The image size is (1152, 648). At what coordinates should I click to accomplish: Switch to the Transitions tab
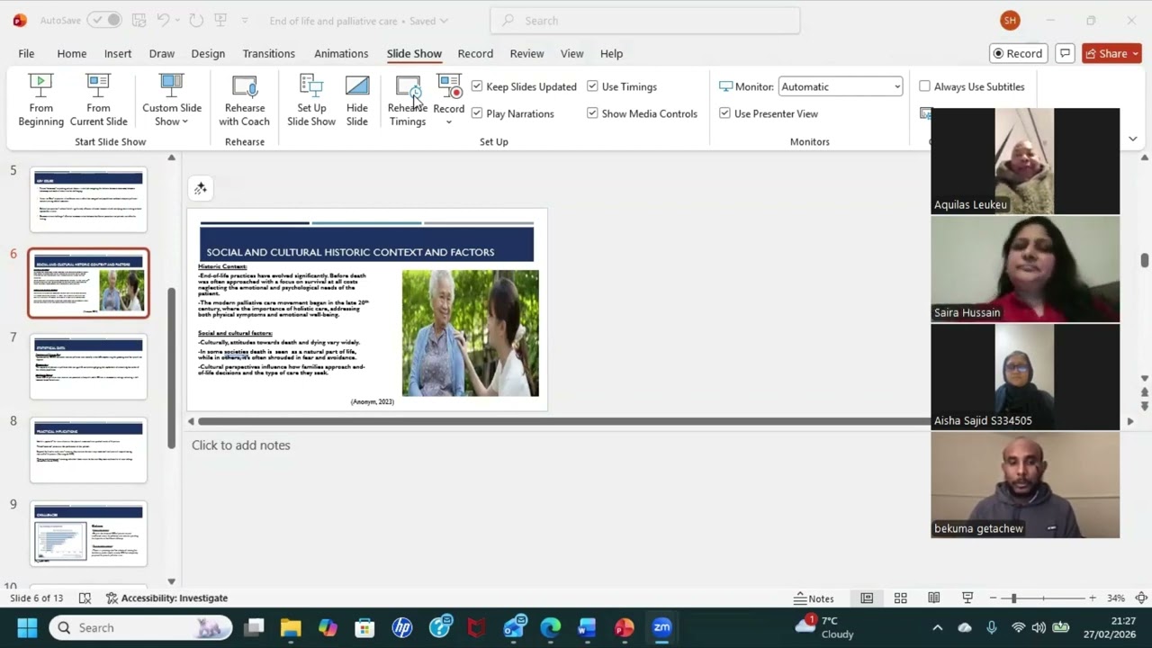pyautogui.click(x=268, y=53)
